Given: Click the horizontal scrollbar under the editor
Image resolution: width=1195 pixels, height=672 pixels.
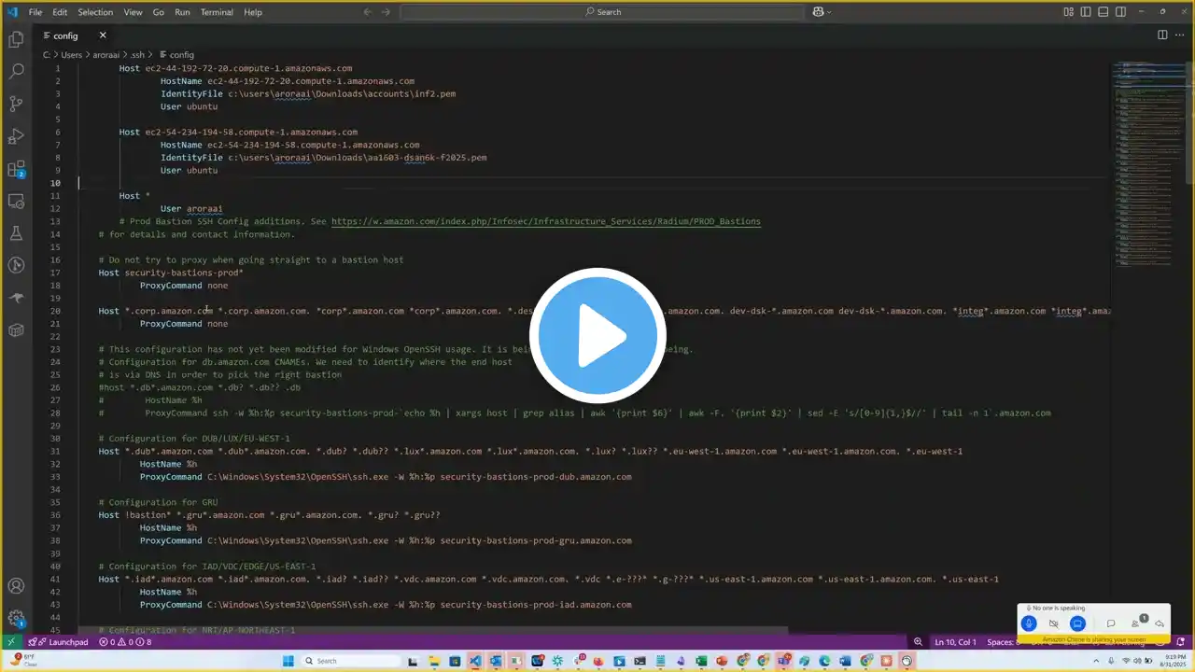Looking at the screenshot, I should 433,631.
